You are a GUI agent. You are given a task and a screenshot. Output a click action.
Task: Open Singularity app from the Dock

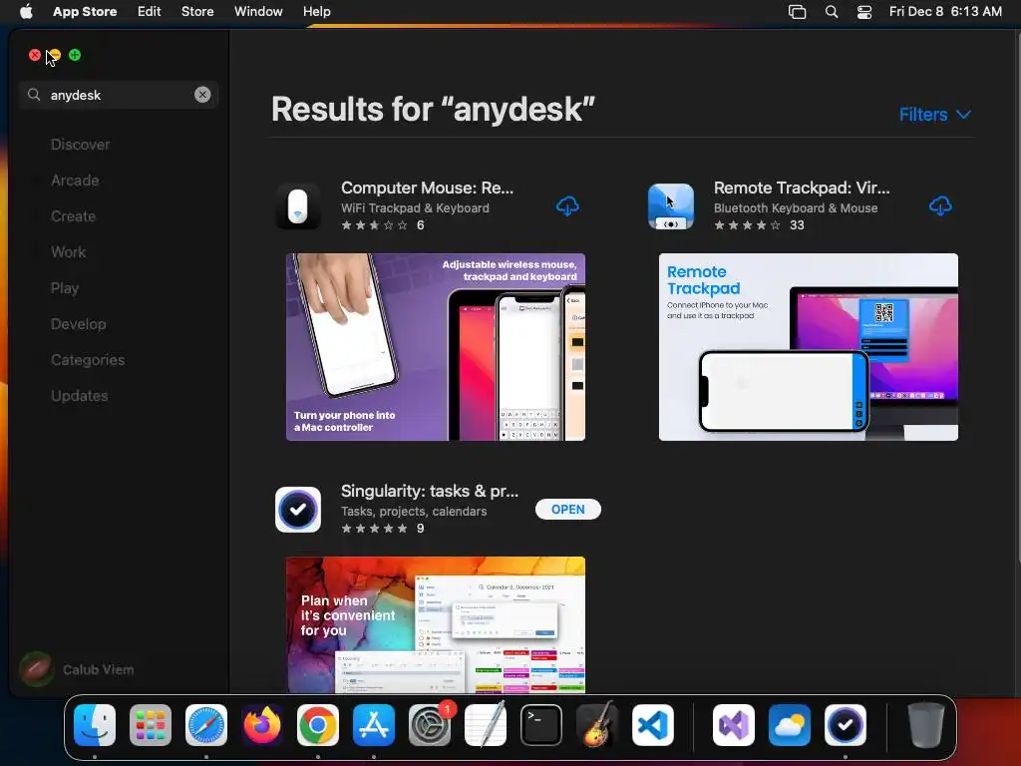click(x=846, y=725)
